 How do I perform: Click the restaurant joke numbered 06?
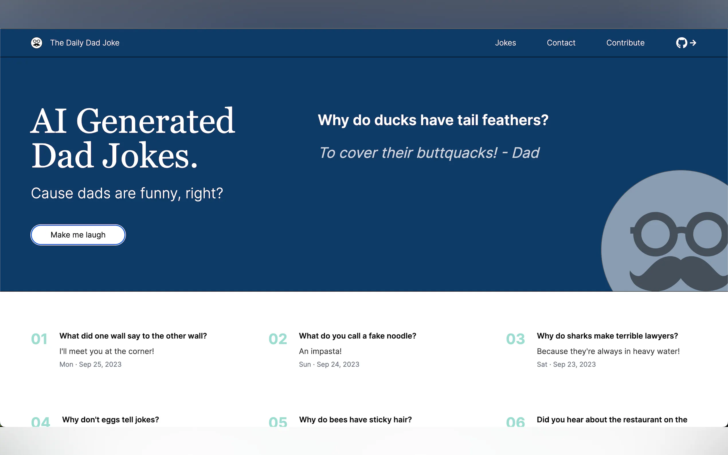(612, 419)
